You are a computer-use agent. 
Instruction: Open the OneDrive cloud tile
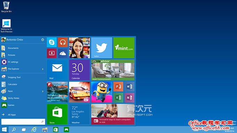[x=63, y=53]
